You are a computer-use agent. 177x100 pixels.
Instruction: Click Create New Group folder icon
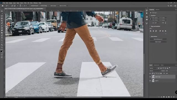[169, 97]
